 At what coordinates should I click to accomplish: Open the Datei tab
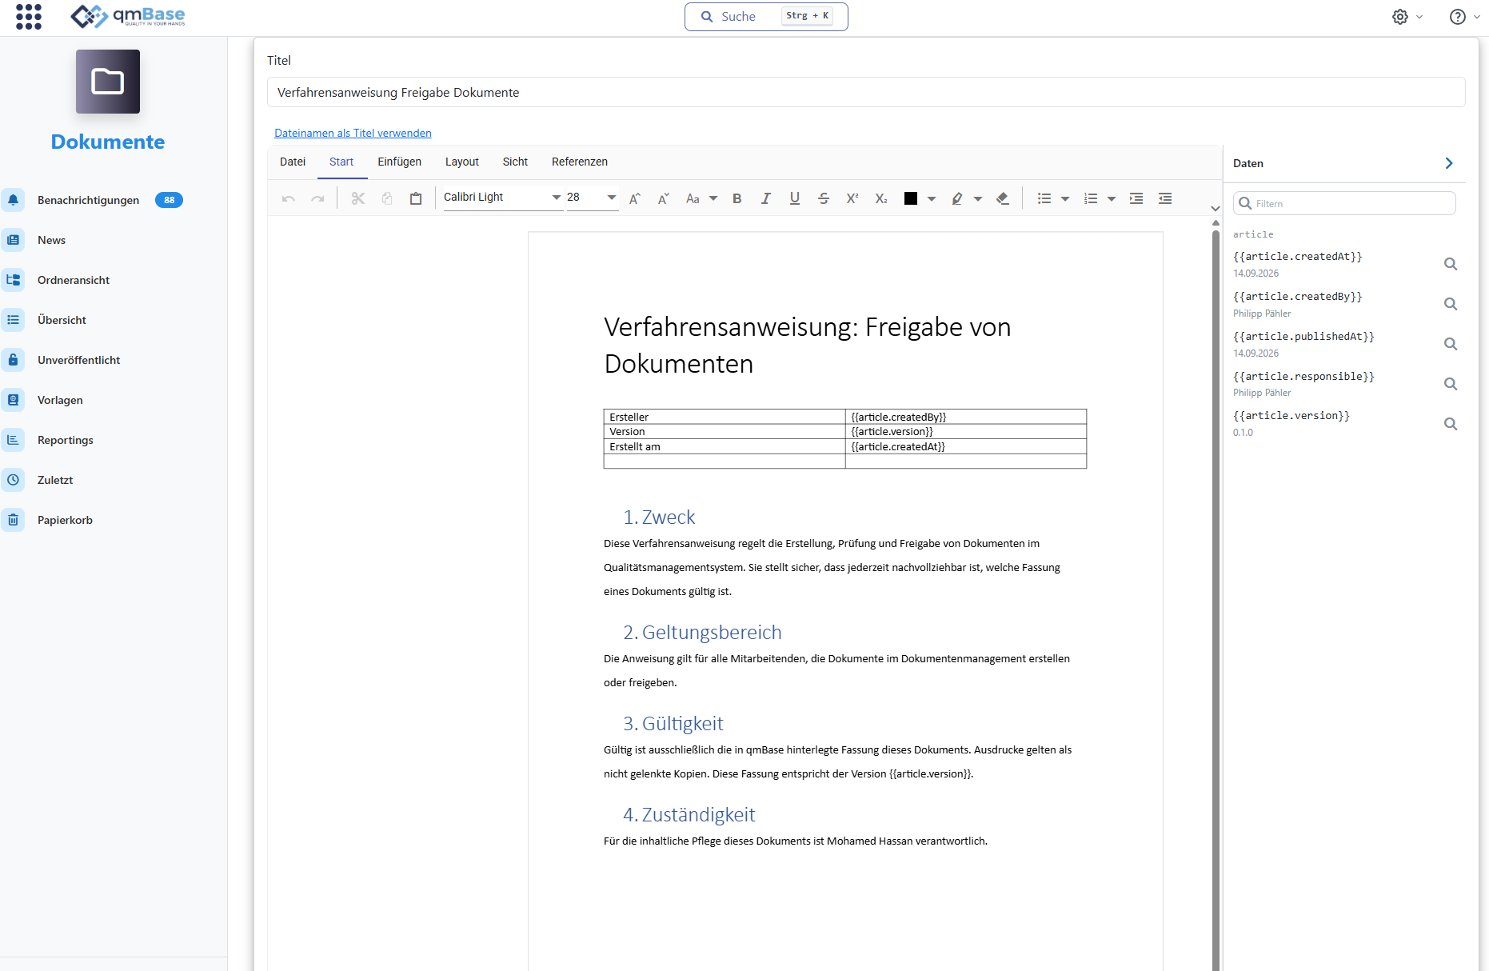(293, 162)
